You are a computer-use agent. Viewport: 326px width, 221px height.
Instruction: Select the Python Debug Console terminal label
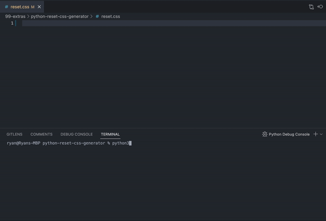pyautogui.click(x=289, y=134)
